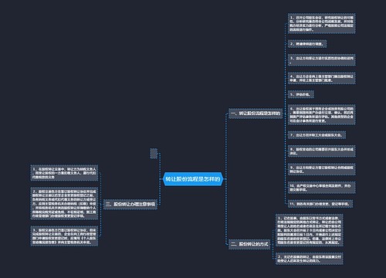Select step 4 node about applying to the supervising department
The height and width of the screenshot is (278, 386).
click(322, 78)
